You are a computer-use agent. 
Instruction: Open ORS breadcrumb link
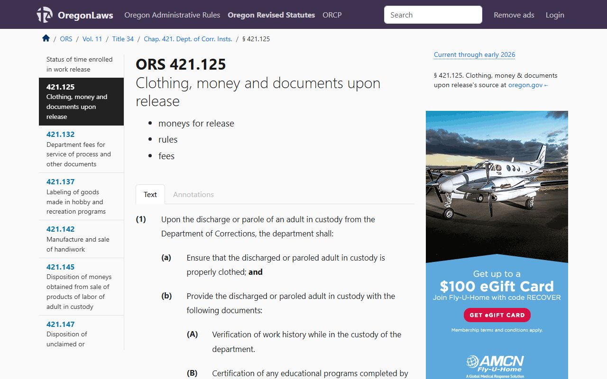pyautogui.click(x=66, y=39)
